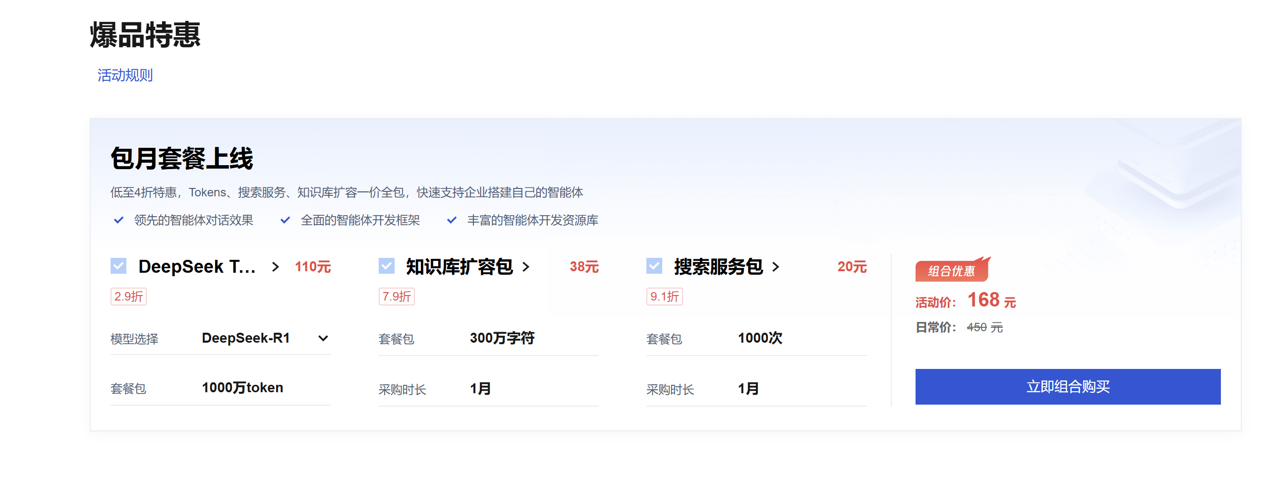Uncheck the 搜索服务包 checkbox

(x=654, y=266)
